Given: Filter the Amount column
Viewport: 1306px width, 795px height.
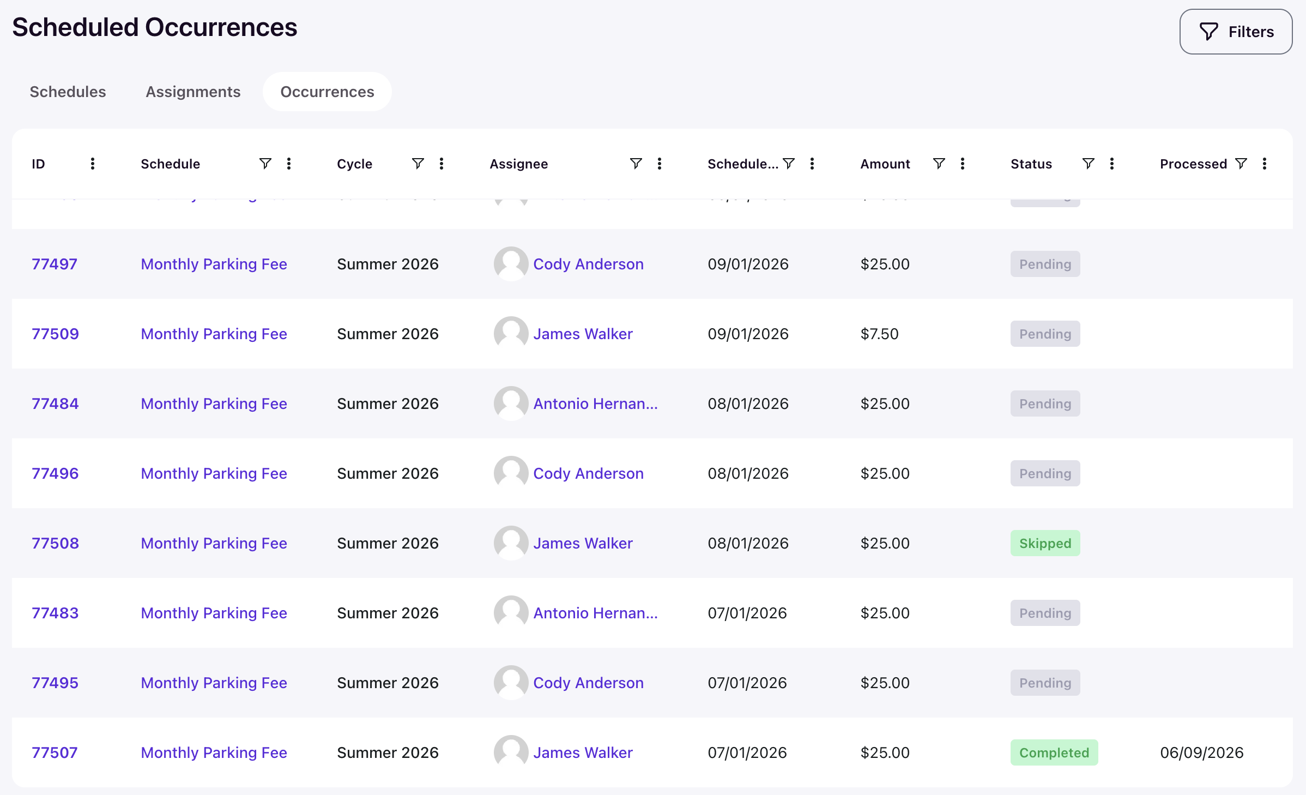Looking at the screenshot, I should pyautogui.click(x=939, y=164).
